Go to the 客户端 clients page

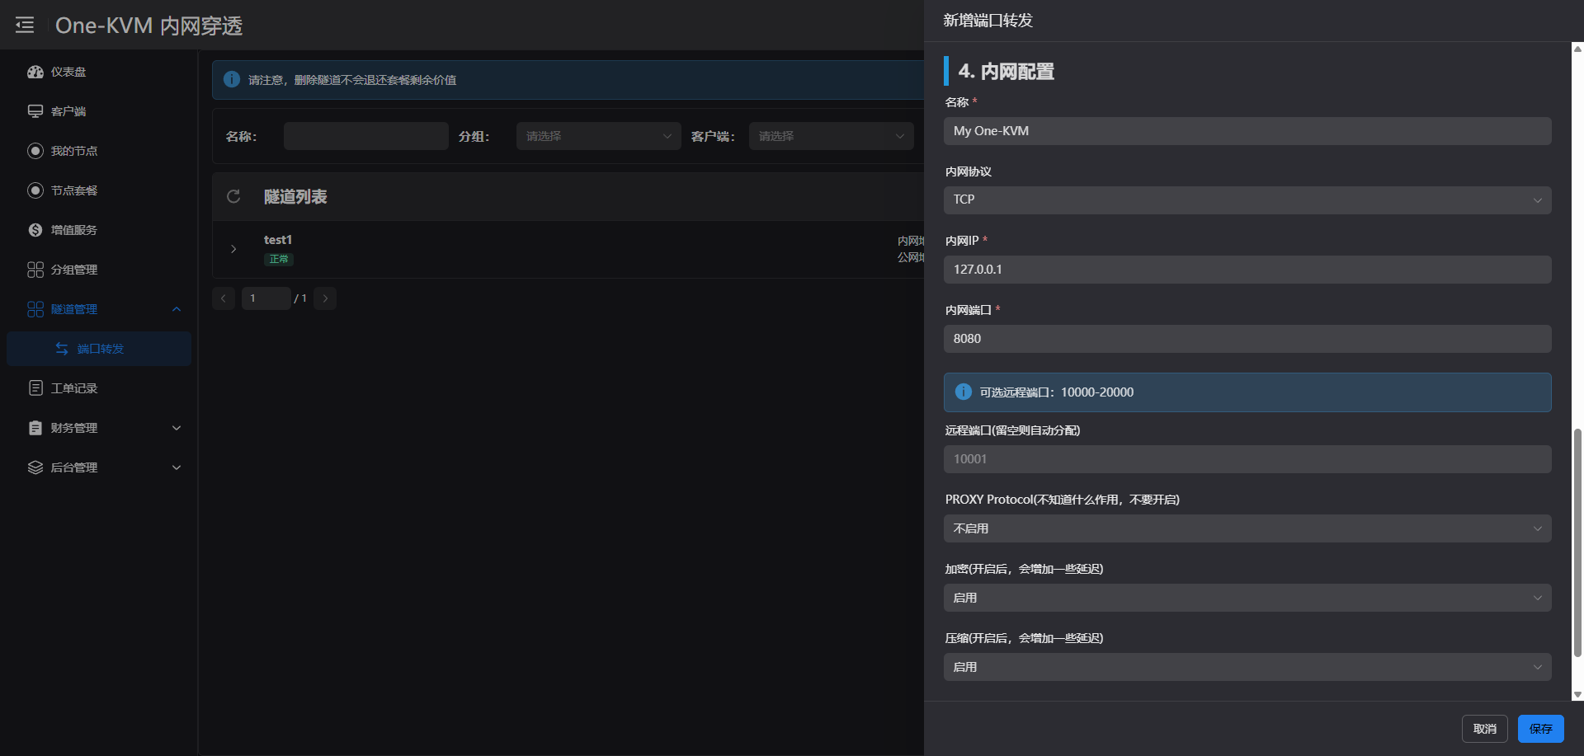click(68, 111)
